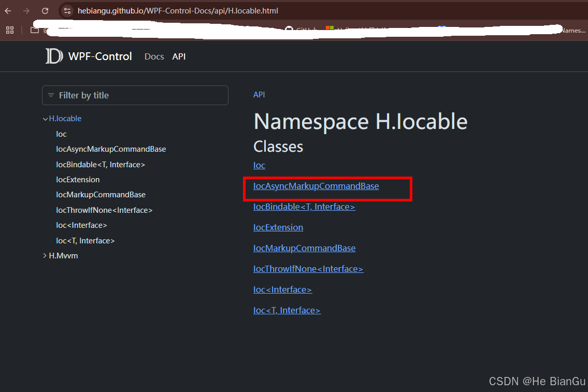Open the Ioc class link
The image size is (588, 392).
click(x=259, y=165)
